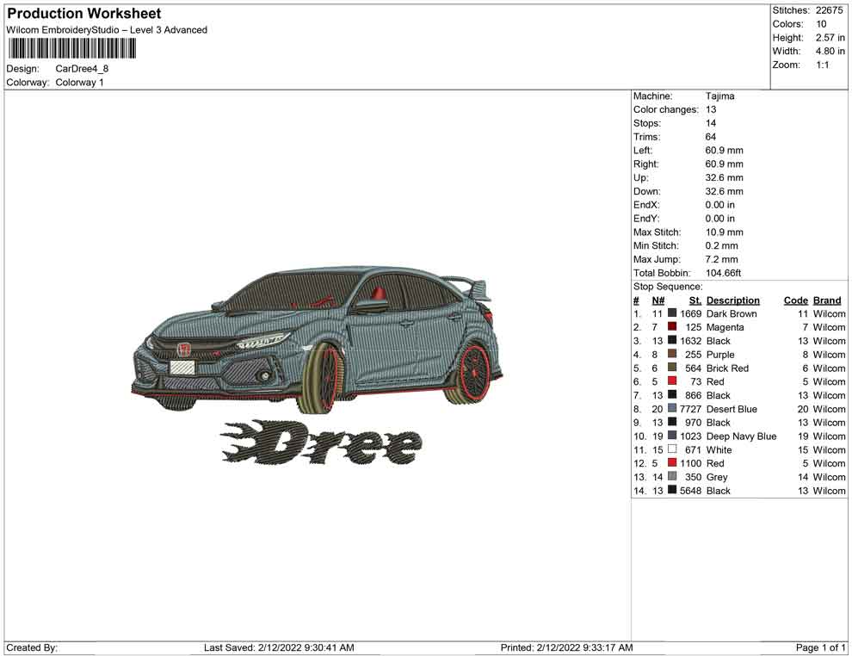Screen dimensions: 852x656
Task: Click the Magenta color swatch in row 2
Action: [672, 326]
